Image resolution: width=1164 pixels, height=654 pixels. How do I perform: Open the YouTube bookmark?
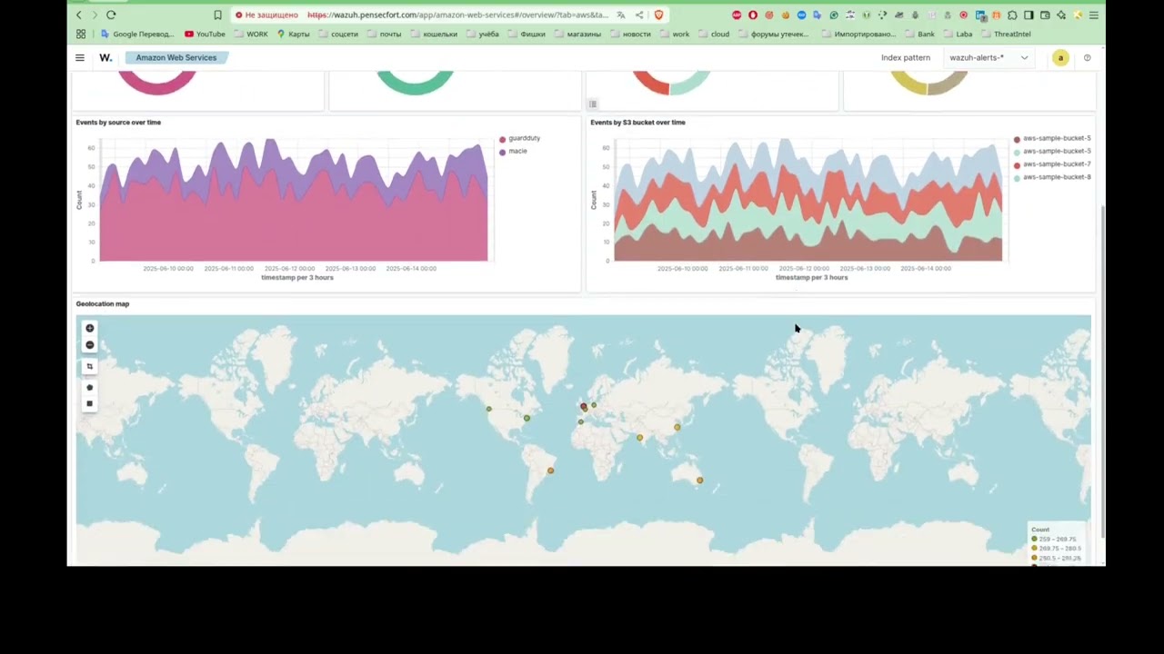coord(205,34)
